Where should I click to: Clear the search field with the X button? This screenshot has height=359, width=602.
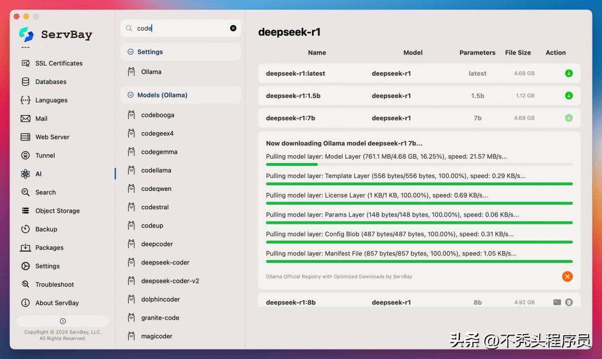232,28
